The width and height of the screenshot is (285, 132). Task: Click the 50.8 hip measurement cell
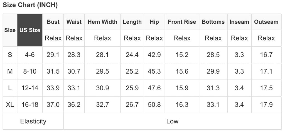154,105
